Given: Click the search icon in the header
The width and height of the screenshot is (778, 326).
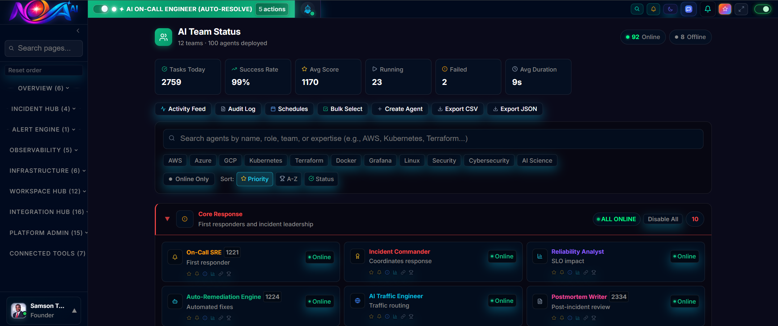Looking at the screenshot, I should click(637, 9).
